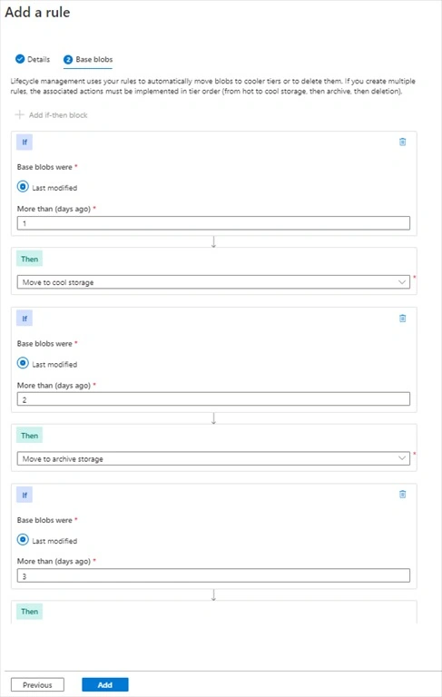Click the Add if-then block link

(x=58, y=115)
